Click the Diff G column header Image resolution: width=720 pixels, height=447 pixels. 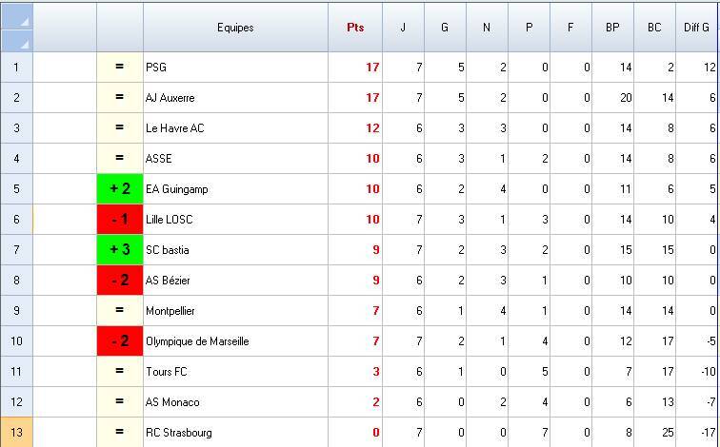pyautogui.click(x=697, y=28)
